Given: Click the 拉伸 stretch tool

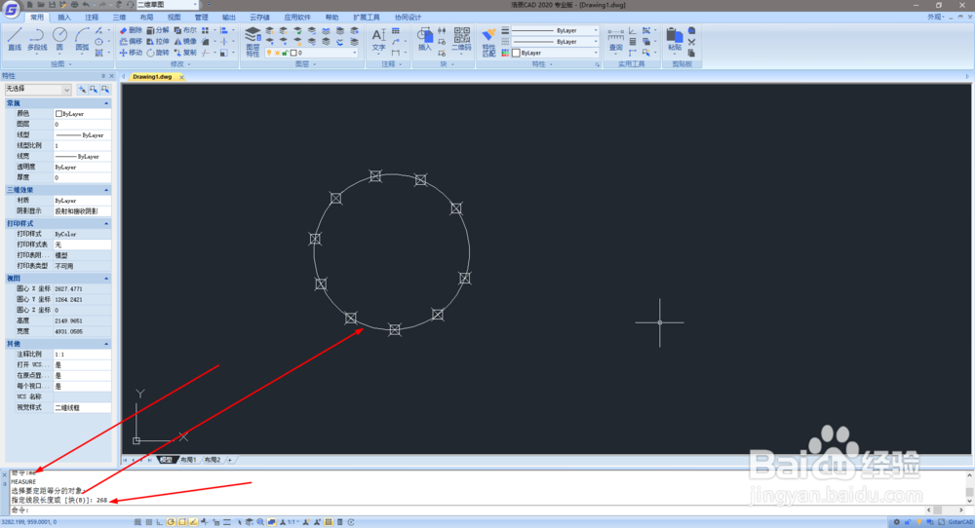Looking at the screenshot, I should [158, 41].
